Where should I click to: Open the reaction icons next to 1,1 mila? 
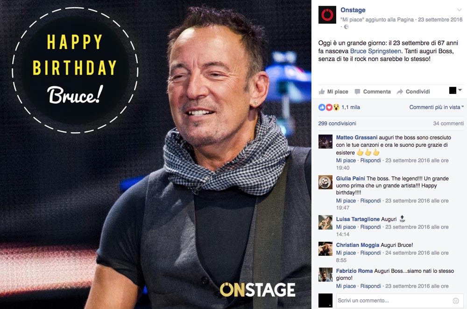(329, 108)
